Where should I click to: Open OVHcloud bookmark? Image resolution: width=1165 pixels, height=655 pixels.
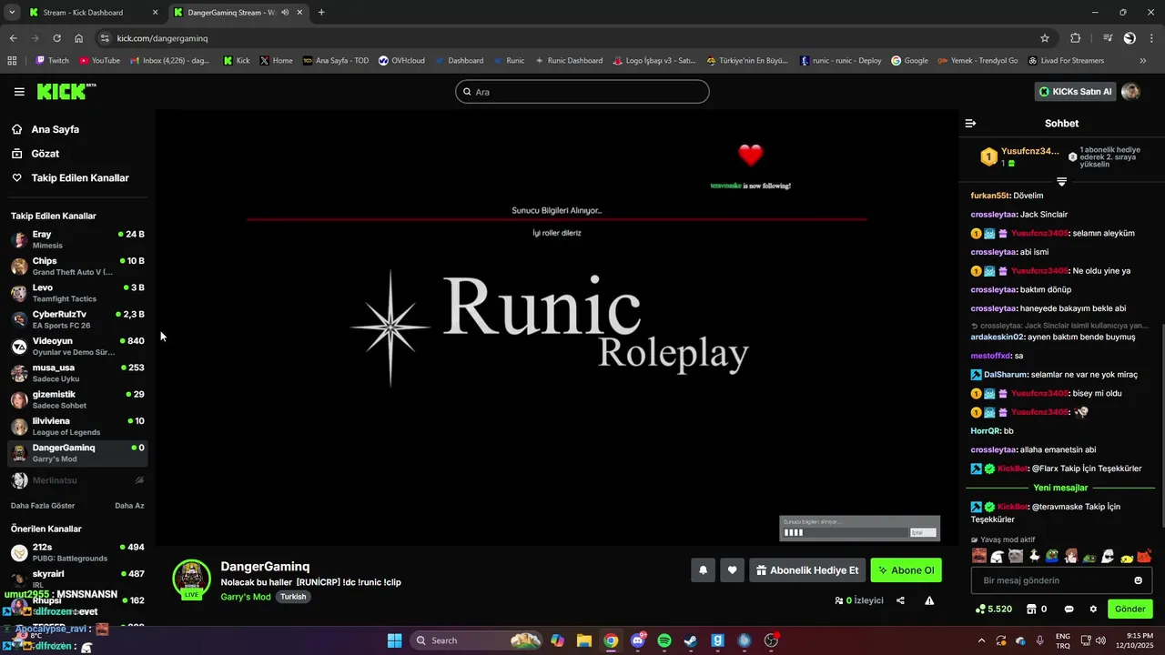[x=401, y=61]
